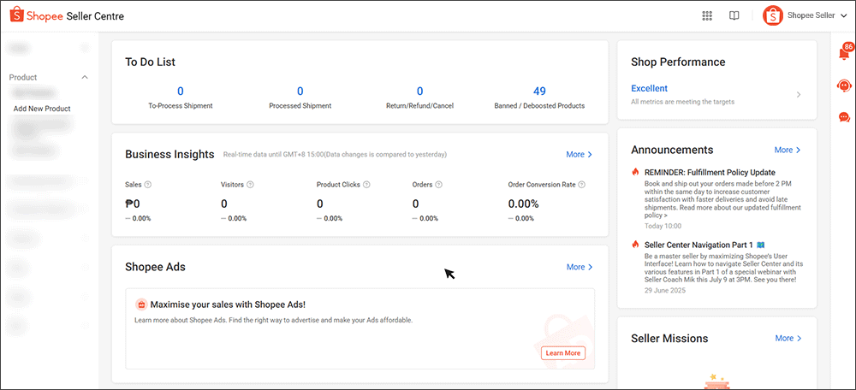View the 49 Banned / Deboosted Products
Screen dimensions: 856x390
tap(539, 92)
